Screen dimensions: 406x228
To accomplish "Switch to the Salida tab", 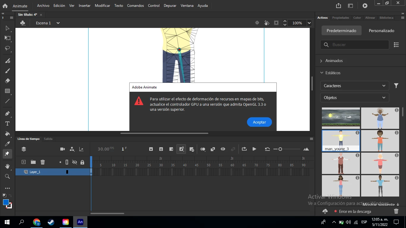I will pos(48,139).
